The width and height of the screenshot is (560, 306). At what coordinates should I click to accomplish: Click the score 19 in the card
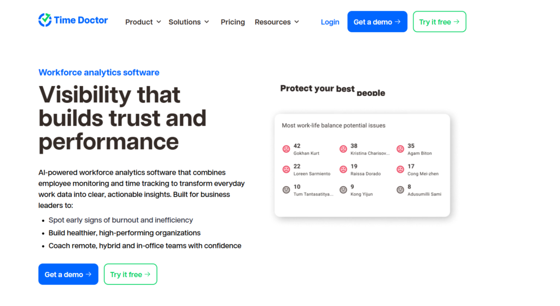(354, 166)
